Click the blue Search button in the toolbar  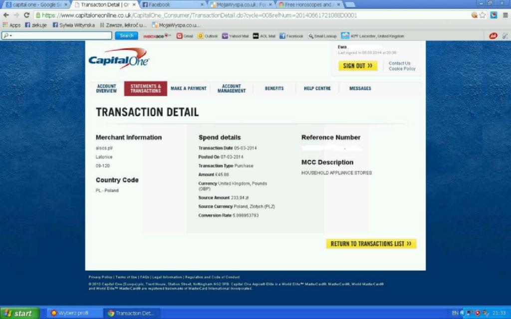coord(126,36)
